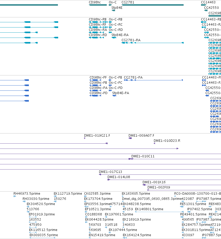This screenshot has width=221, height=239.
Task: Open EST EN15419.5prime
Action: click(x=102, y=235)
